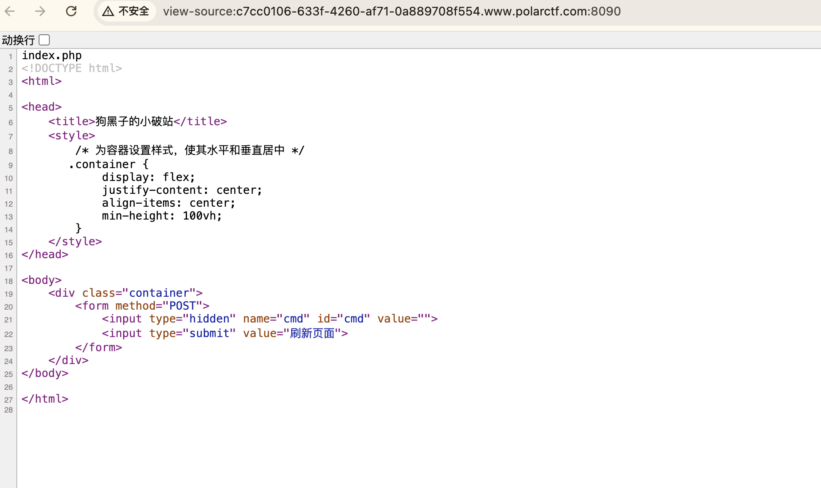Click the 'min-height: 100vh;' line

(x=162, y=216)
